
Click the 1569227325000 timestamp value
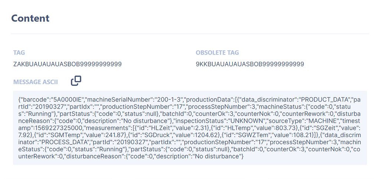point(44,128)
